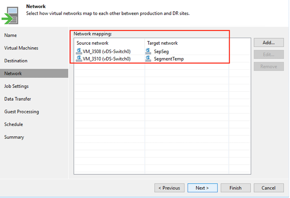Image resolution: width=290 pixels, height=198 pixels.
Task: Cancel the wizard dialog
Action: (269, 188)
